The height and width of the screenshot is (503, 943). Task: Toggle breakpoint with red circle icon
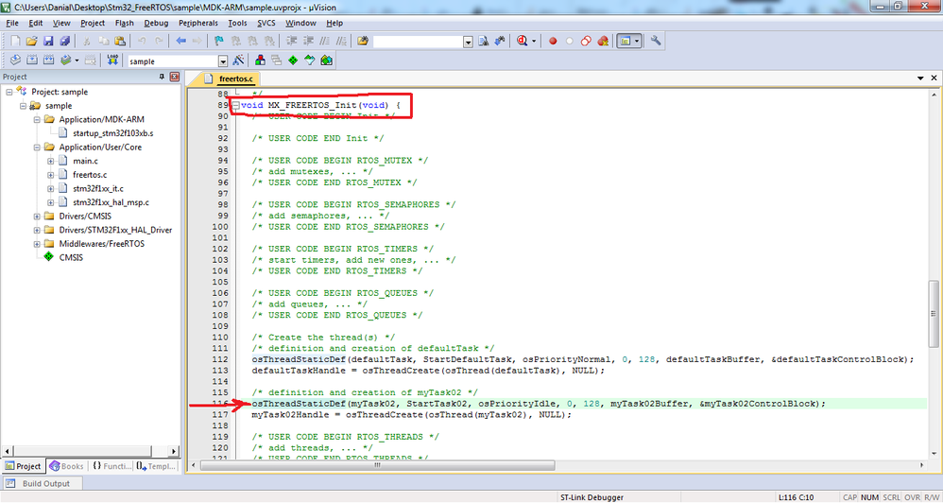tap(553, 41)
